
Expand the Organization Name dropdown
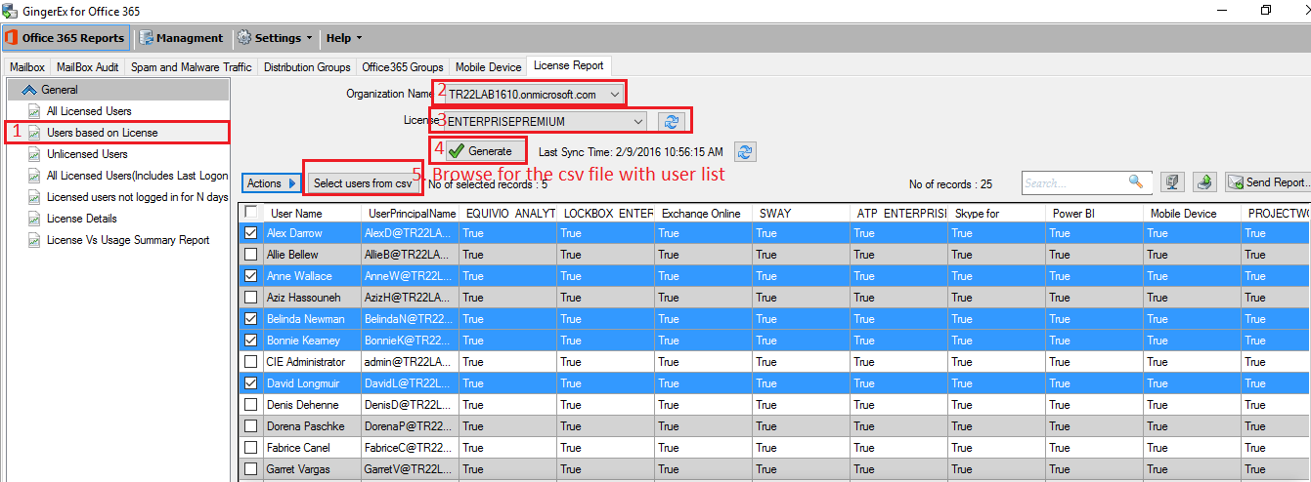[614, 95]
